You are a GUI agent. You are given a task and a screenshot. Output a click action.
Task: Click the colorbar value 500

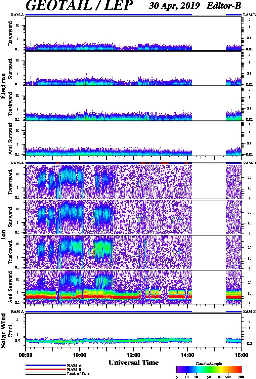pyautogui.click(x=241, y=377)
